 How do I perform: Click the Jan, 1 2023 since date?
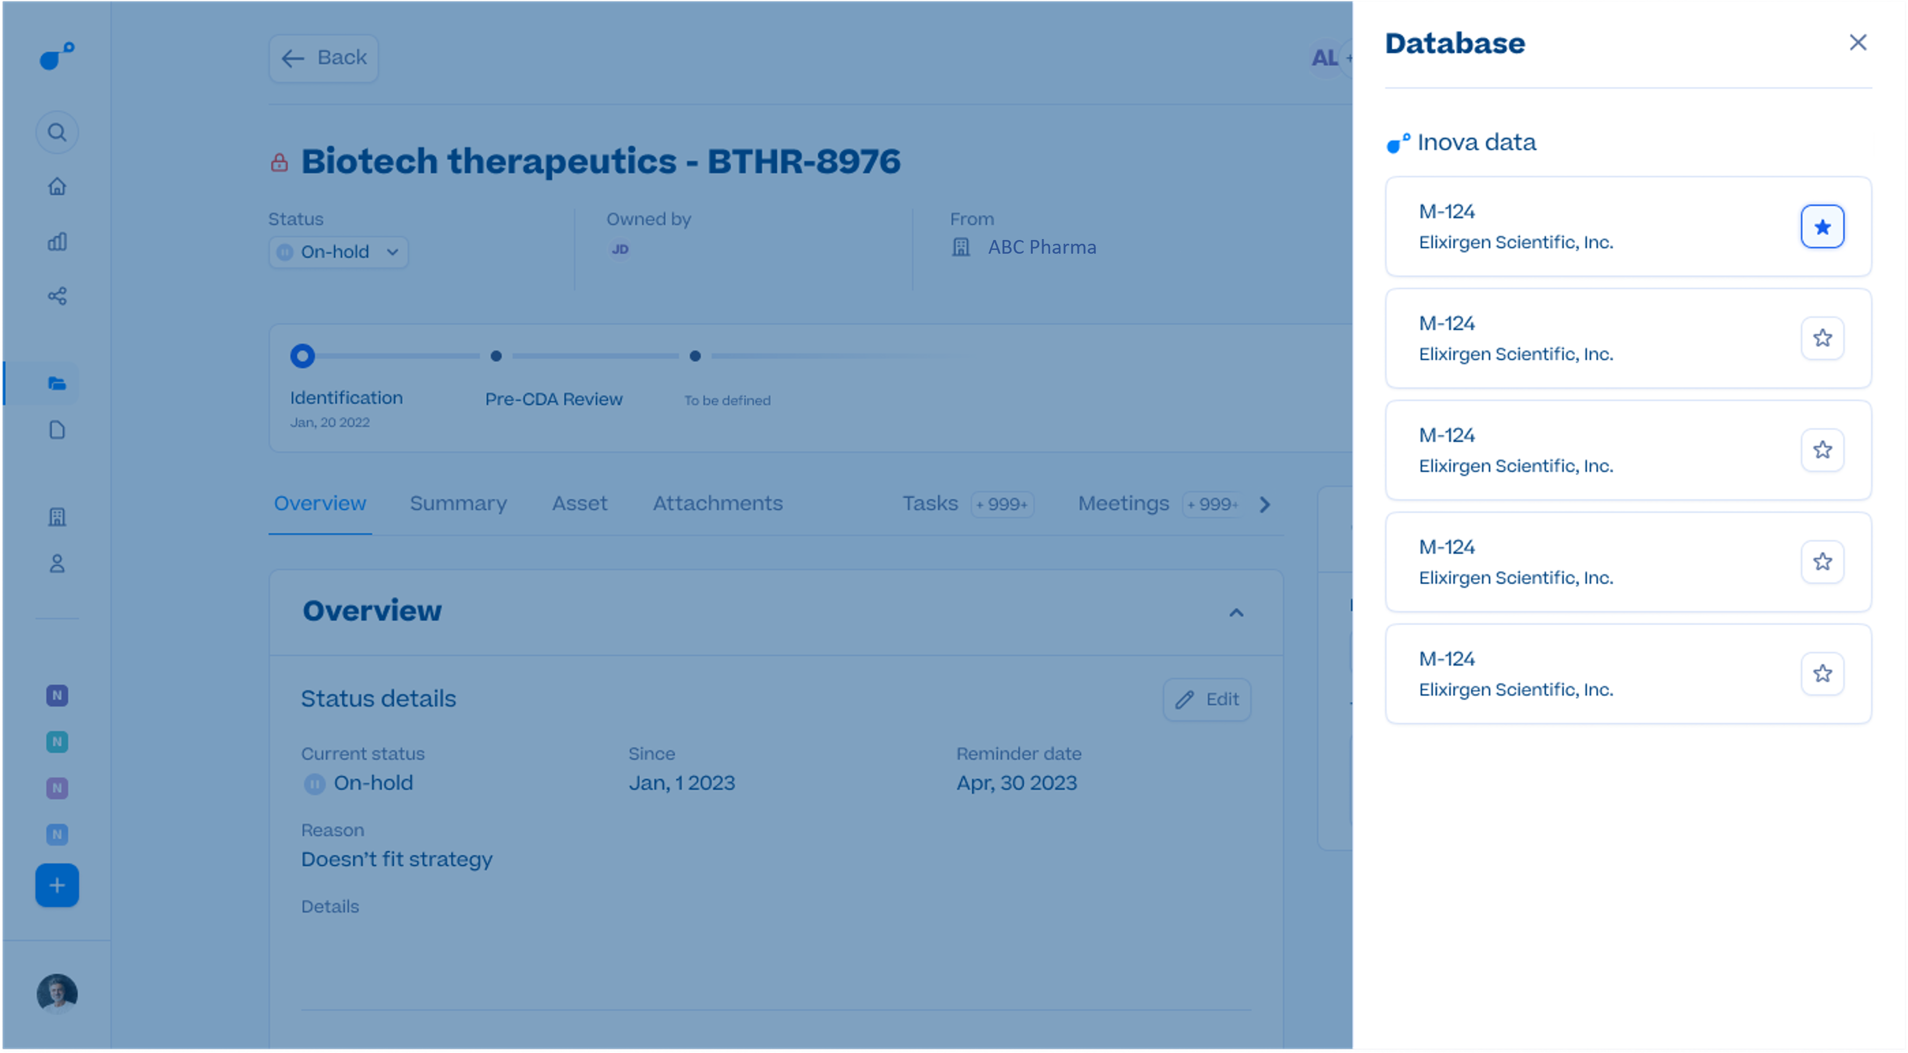[x=681, y=784]
